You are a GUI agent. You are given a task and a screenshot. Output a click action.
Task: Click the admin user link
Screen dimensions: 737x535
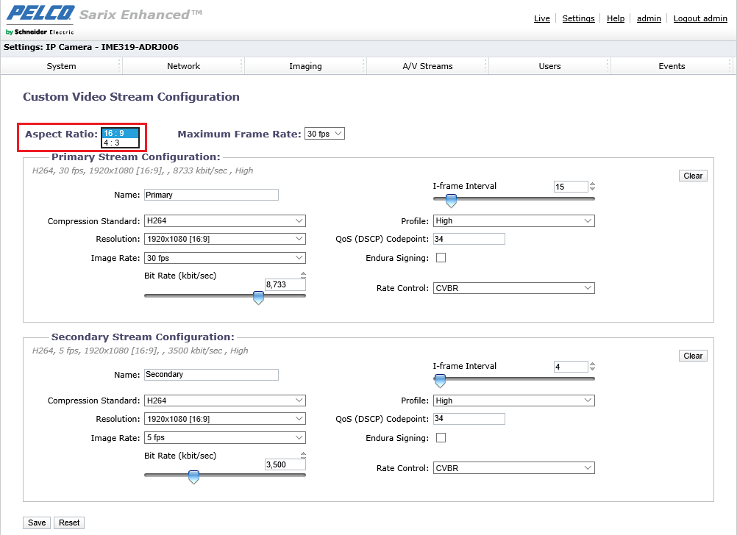point(649,18)
